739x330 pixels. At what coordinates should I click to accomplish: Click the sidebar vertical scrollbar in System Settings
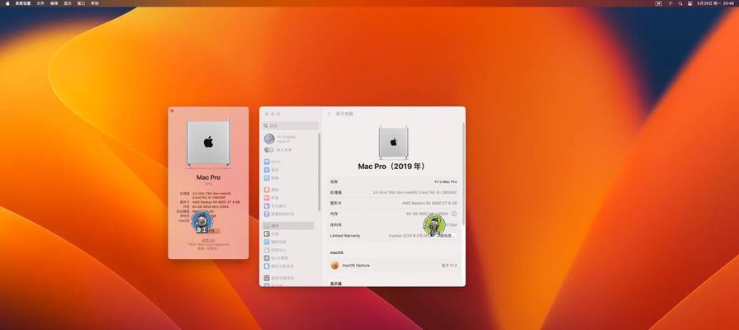[x=320, y=172]
